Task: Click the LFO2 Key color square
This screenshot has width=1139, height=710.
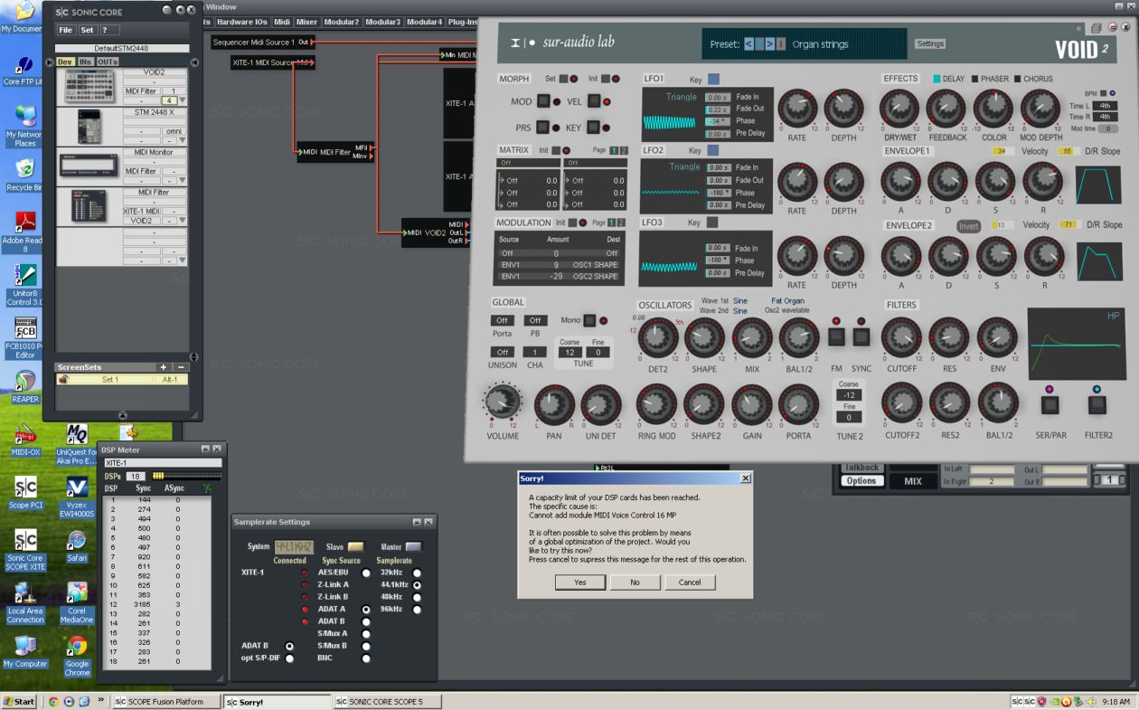Action: 713,150
